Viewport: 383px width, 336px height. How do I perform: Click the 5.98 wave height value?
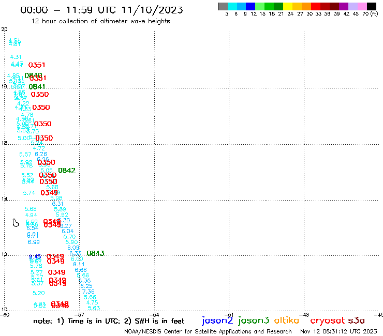tap(56, 198)
